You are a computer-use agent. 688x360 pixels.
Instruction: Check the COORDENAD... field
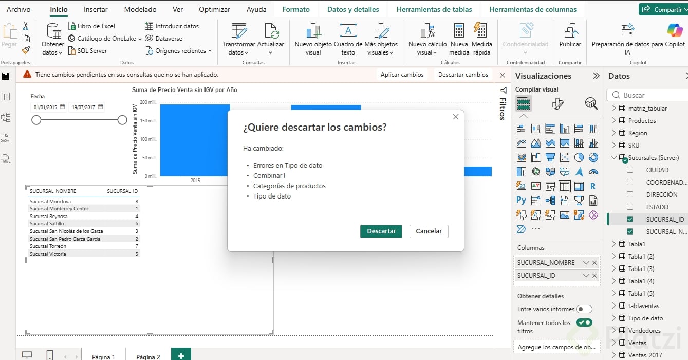tap(630, 182)
